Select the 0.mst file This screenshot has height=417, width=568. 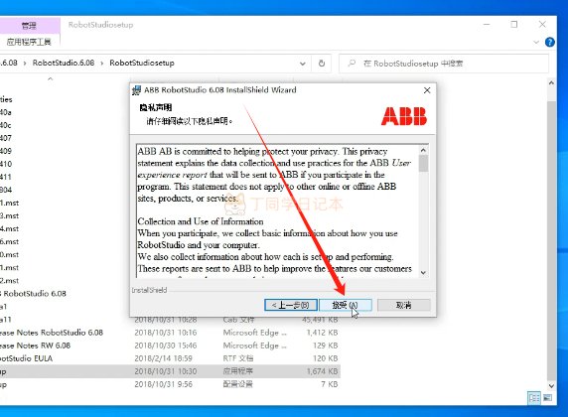9,255
